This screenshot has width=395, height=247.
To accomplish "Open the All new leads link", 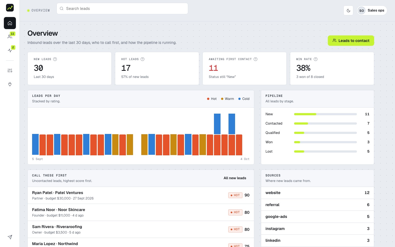I will 235,178.
